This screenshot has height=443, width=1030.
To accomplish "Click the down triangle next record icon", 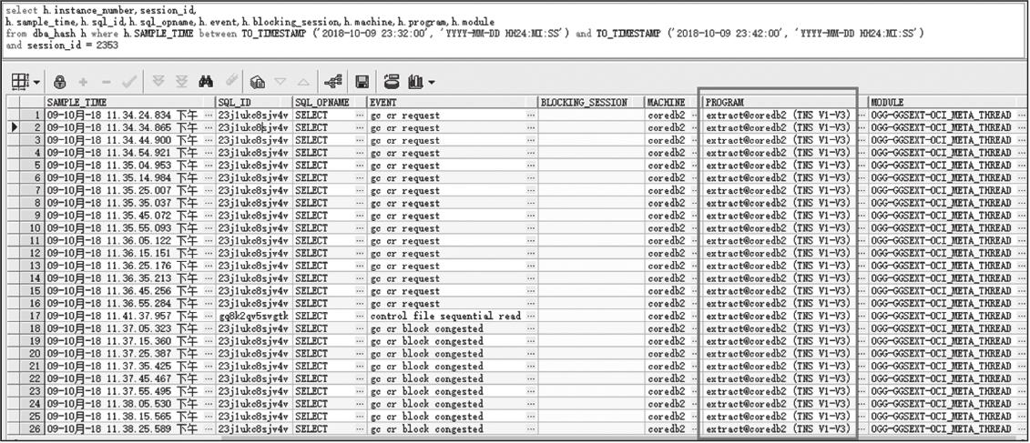I will (x=280, y=82).
